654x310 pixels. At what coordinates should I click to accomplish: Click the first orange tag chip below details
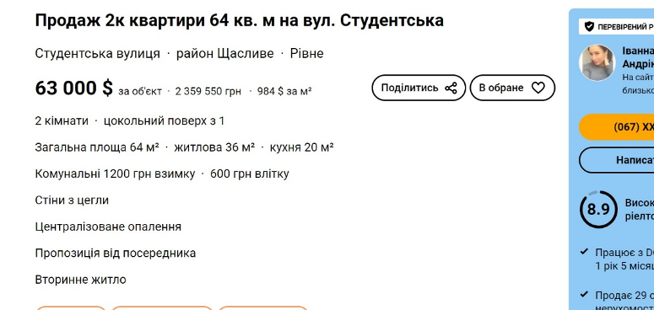point(71,308)
